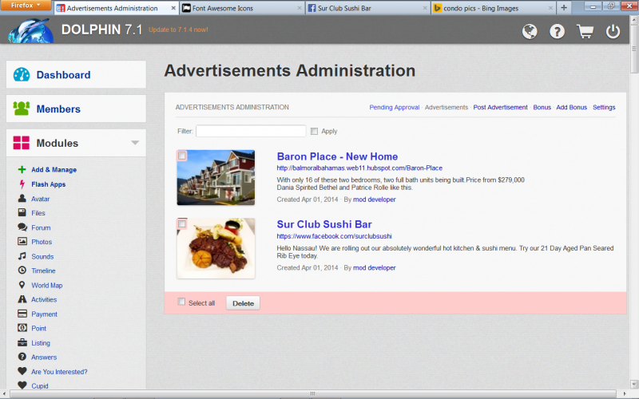Click the globe icon in header
This screenshot has height=399, width=639.
[x=530, y=32]
